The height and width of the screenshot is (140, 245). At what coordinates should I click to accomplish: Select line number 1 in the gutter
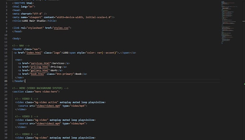(x=6, y=3)
